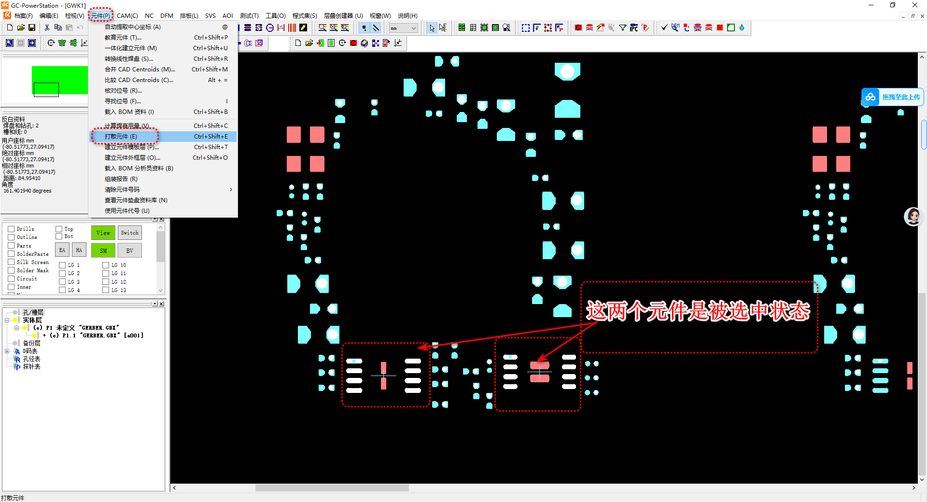Viewport: 927px width, 502px height.
Task: Click the green grid panel icon
Action: [x=462, y=28]
